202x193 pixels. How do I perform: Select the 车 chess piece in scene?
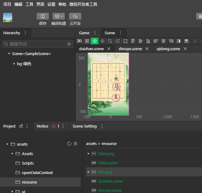116,98
